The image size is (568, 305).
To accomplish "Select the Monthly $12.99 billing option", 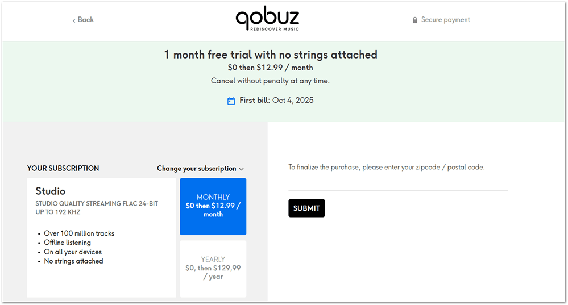I will [x=213, y=206].
